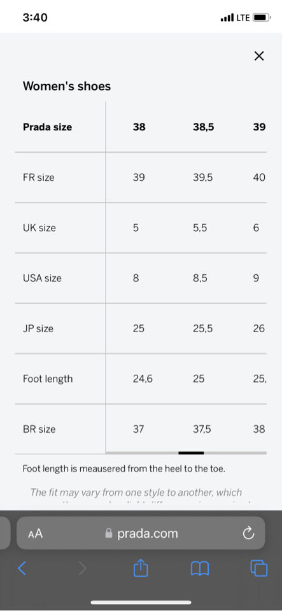Select the Prada size 38 column header

coord(139,127)
